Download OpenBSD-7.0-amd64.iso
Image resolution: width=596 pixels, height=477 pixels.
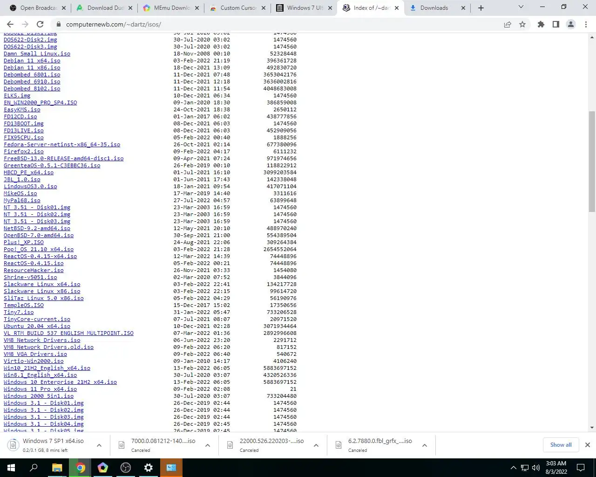(x=39, y=235)
